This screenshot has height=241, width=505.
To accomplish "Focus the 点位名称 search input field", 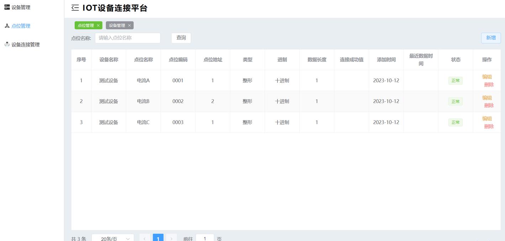I will (127, 38).
